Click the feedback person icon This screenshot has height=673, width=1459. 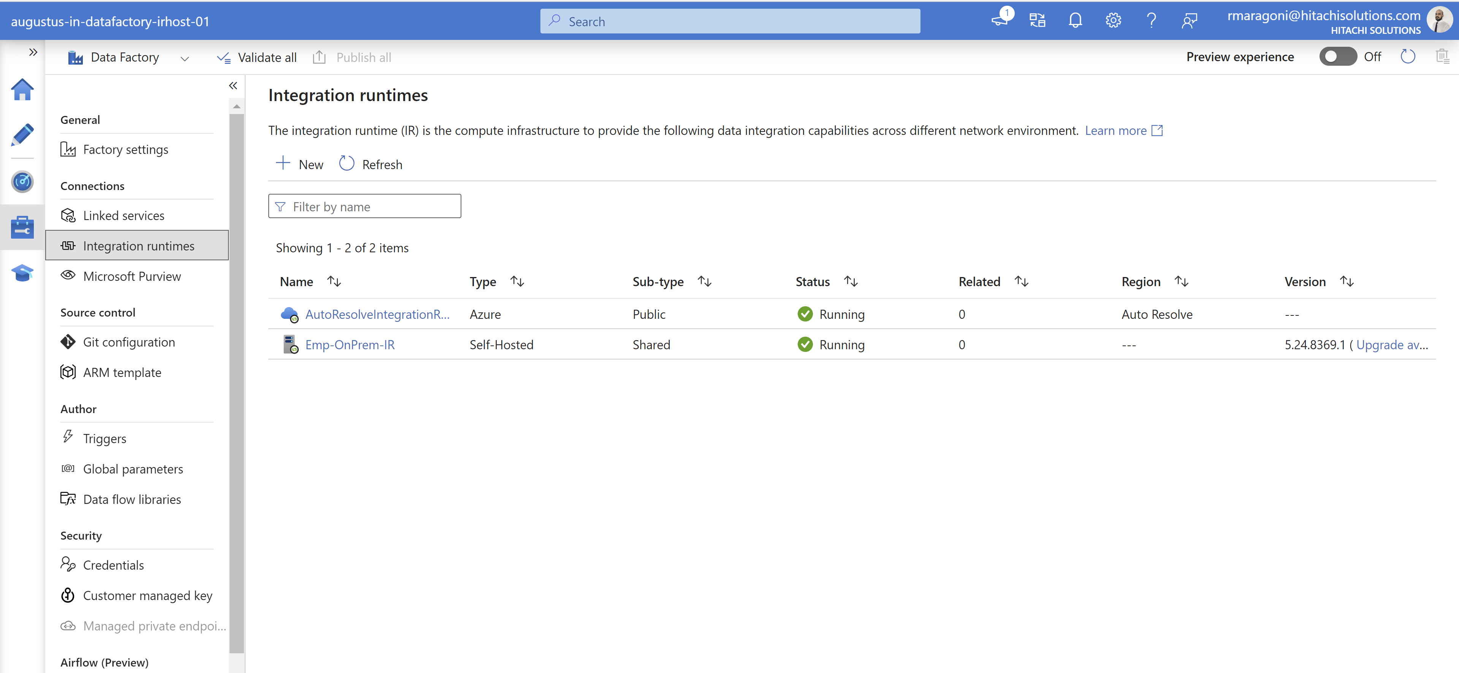[1189, 21]
